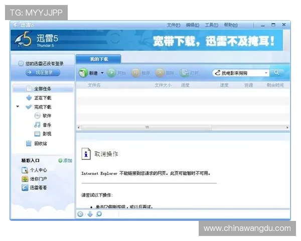Open the 帮助(H) menu

coord(231,25)
